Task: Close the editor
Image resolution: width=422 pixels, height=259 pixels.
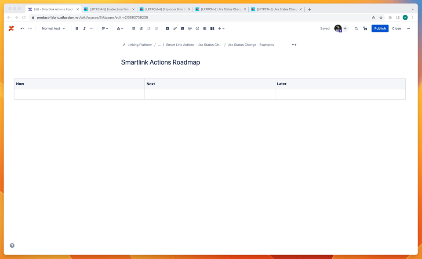Action: point(397,29)
